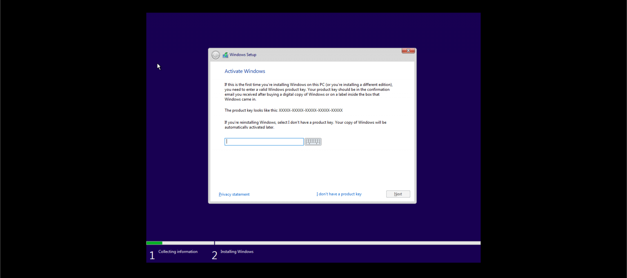This screenshot has width=627, height=278.
Task: Select the back arrow navigation icon
Action: click(x=216, y=54)
